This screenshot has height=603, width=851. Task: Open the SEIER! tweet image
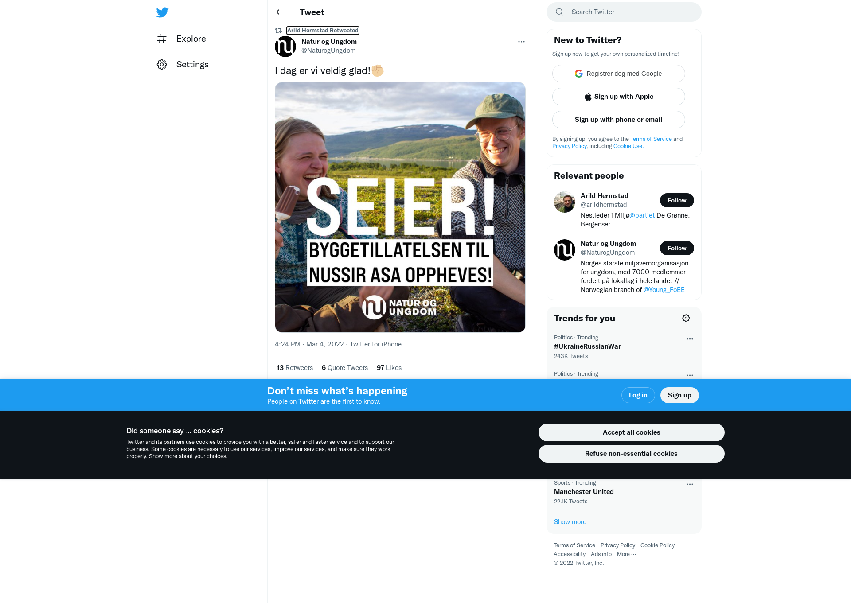click(400, 207)
